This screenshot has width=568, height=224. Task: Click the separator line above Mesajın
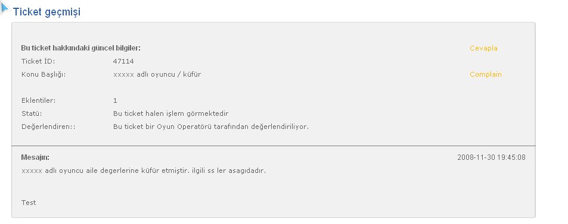(x=274, y=146)
